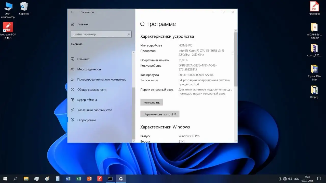Viewport: 326px width, 183px height.
Task: Switch to the command prompt taskbar icon
Action: point(110,179)
